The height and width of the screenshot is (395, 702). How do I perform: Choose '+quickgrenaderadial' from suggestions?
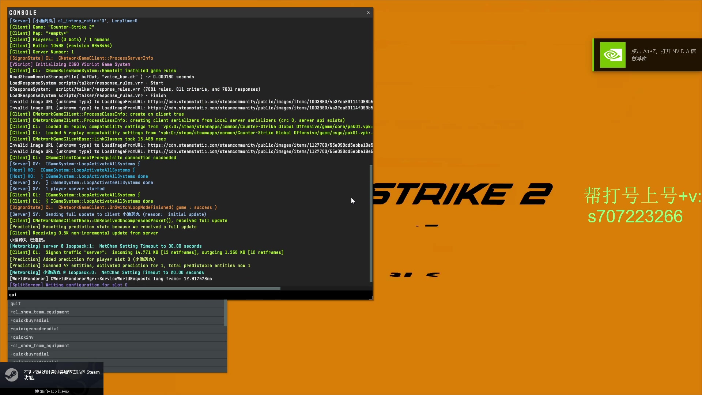[116, 329]
